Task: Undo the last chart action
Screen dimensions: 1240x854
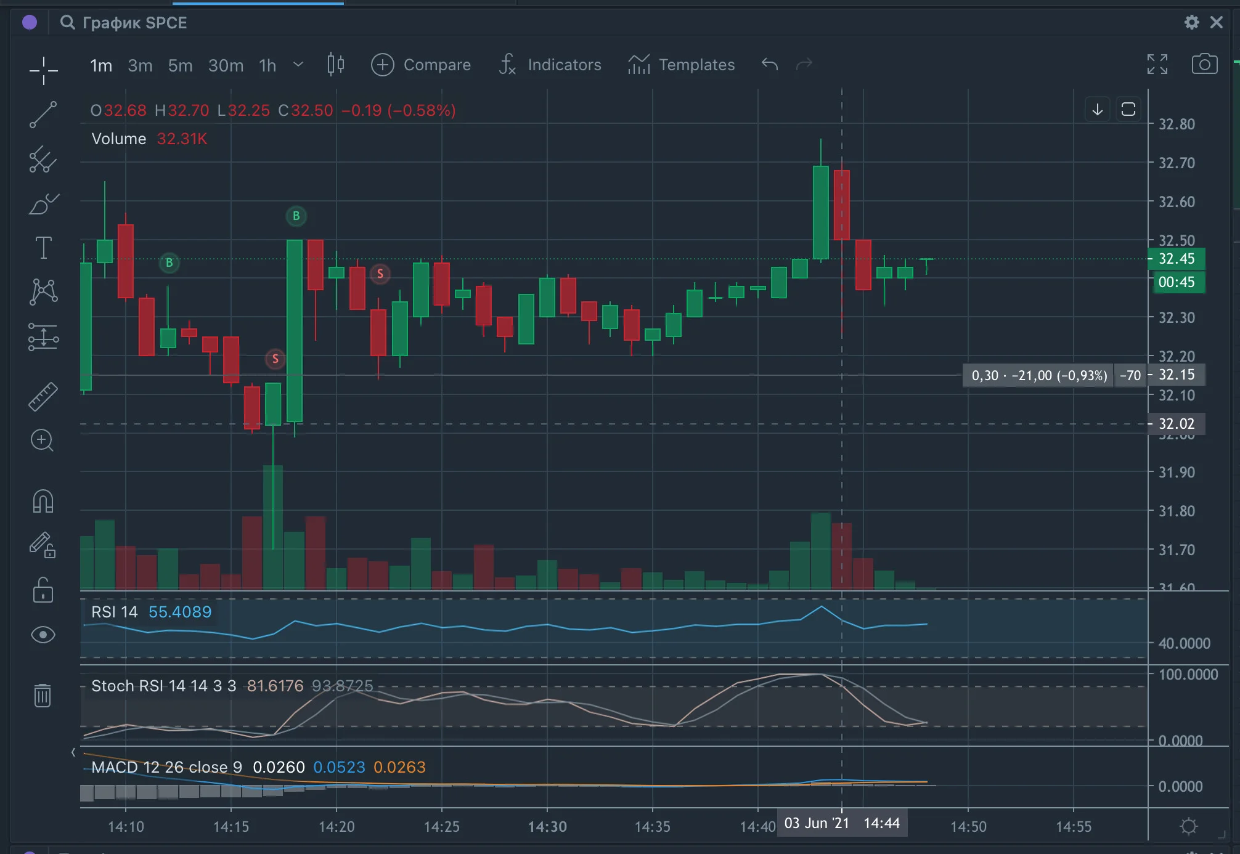Action: pyautogui.click(x=770, y=64)
